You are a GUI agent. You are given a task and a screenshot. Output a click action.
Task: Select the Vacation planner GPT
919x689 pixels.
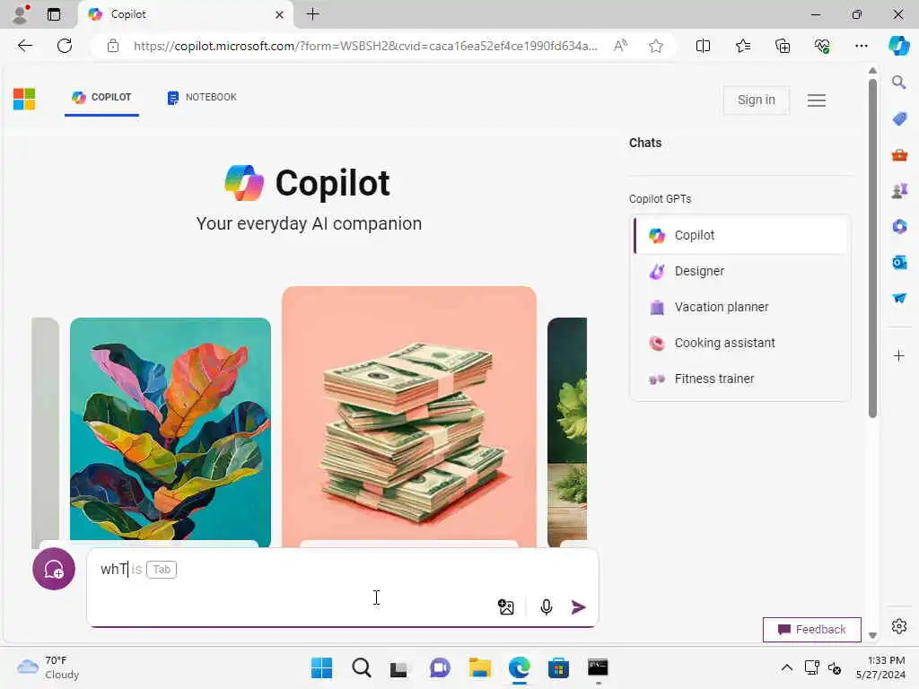(x=740, y=307)
